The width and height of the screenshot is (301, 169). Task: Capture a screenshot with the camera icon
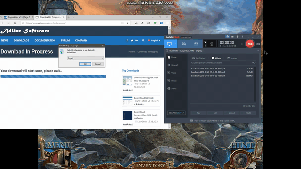point(258,44)
